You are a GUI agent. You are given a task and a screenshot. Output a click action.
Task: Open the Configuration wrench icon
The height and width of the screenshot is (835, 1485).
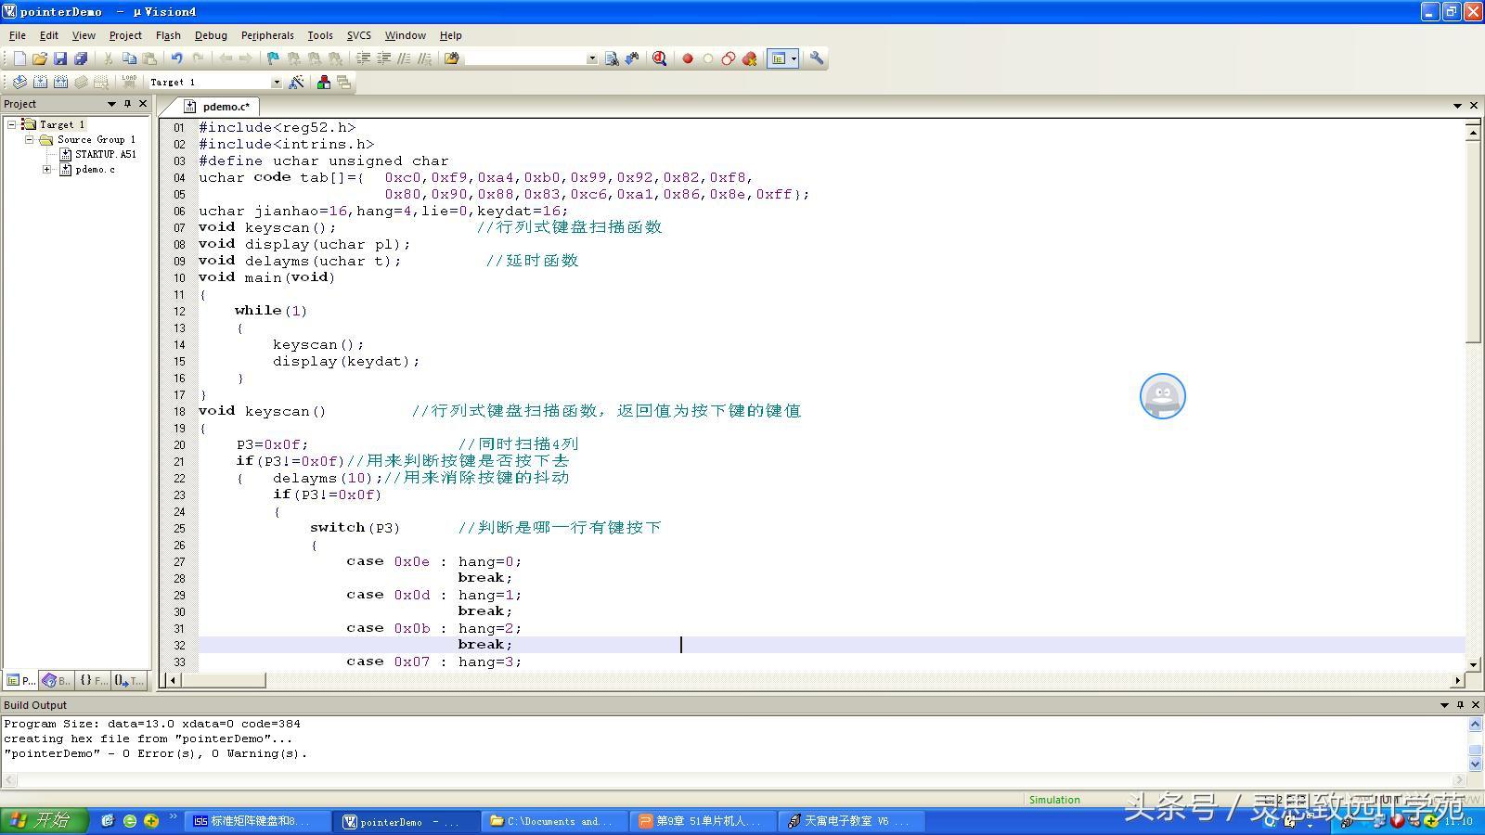pyautogui.click(x=817, y=58)
